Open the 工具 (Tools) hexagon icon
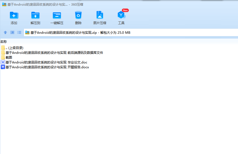This screenshot has width=238, height=154. [x=121, y=15]
